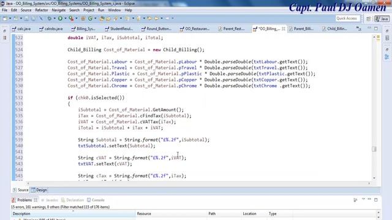Image resolution: width=392 pixels, height=220 pixels.
Task: Click the Save disk toolbar icon
Action: point(26,18)
